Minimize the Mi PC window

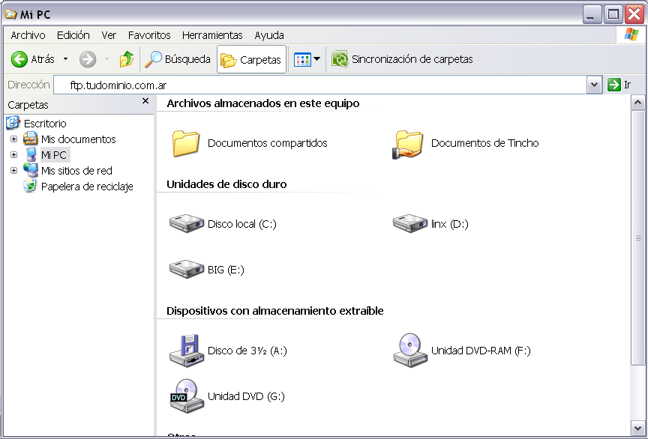pyautogui.click(x=592, y=14)
